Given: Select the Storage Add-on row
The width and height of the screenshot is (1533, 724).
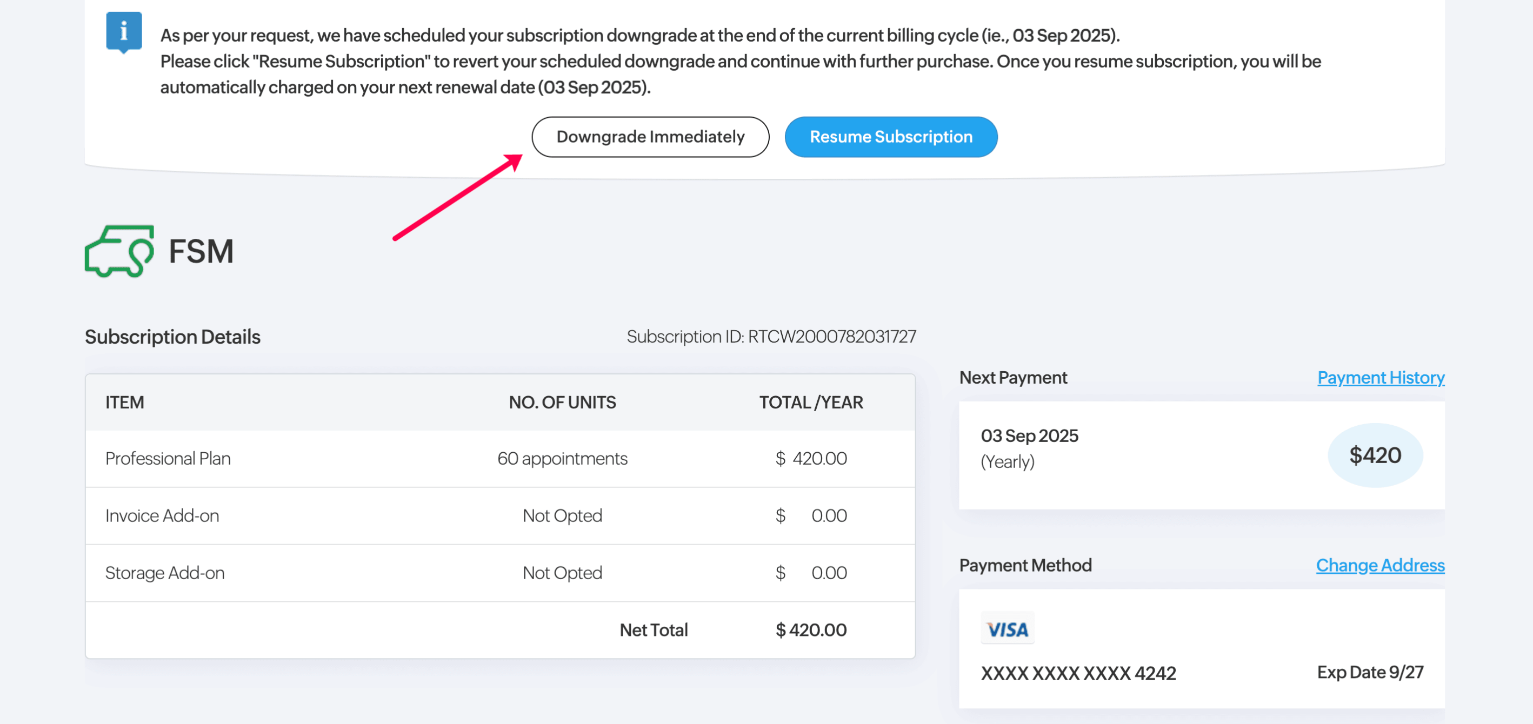Looking at the screenshot, I should 500,573.
